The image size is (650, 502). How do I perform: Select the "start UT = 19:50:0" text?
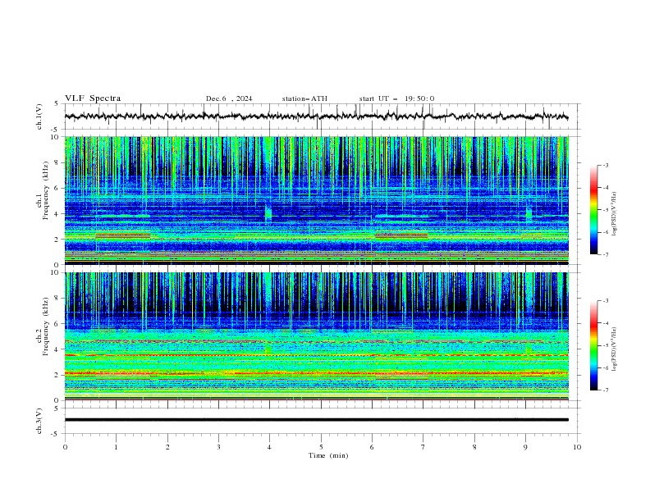396,98
